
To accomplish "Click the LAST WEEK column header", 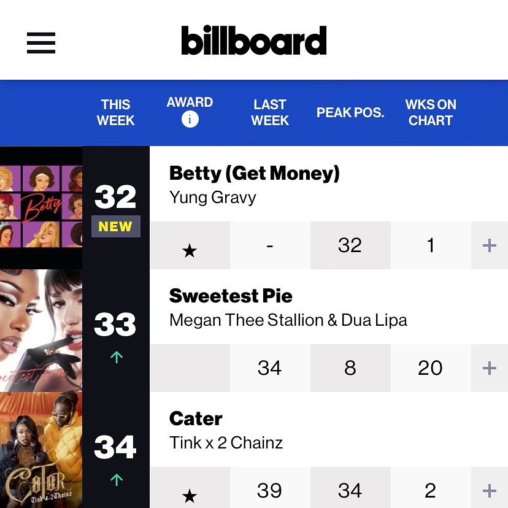I will point(270,112).
